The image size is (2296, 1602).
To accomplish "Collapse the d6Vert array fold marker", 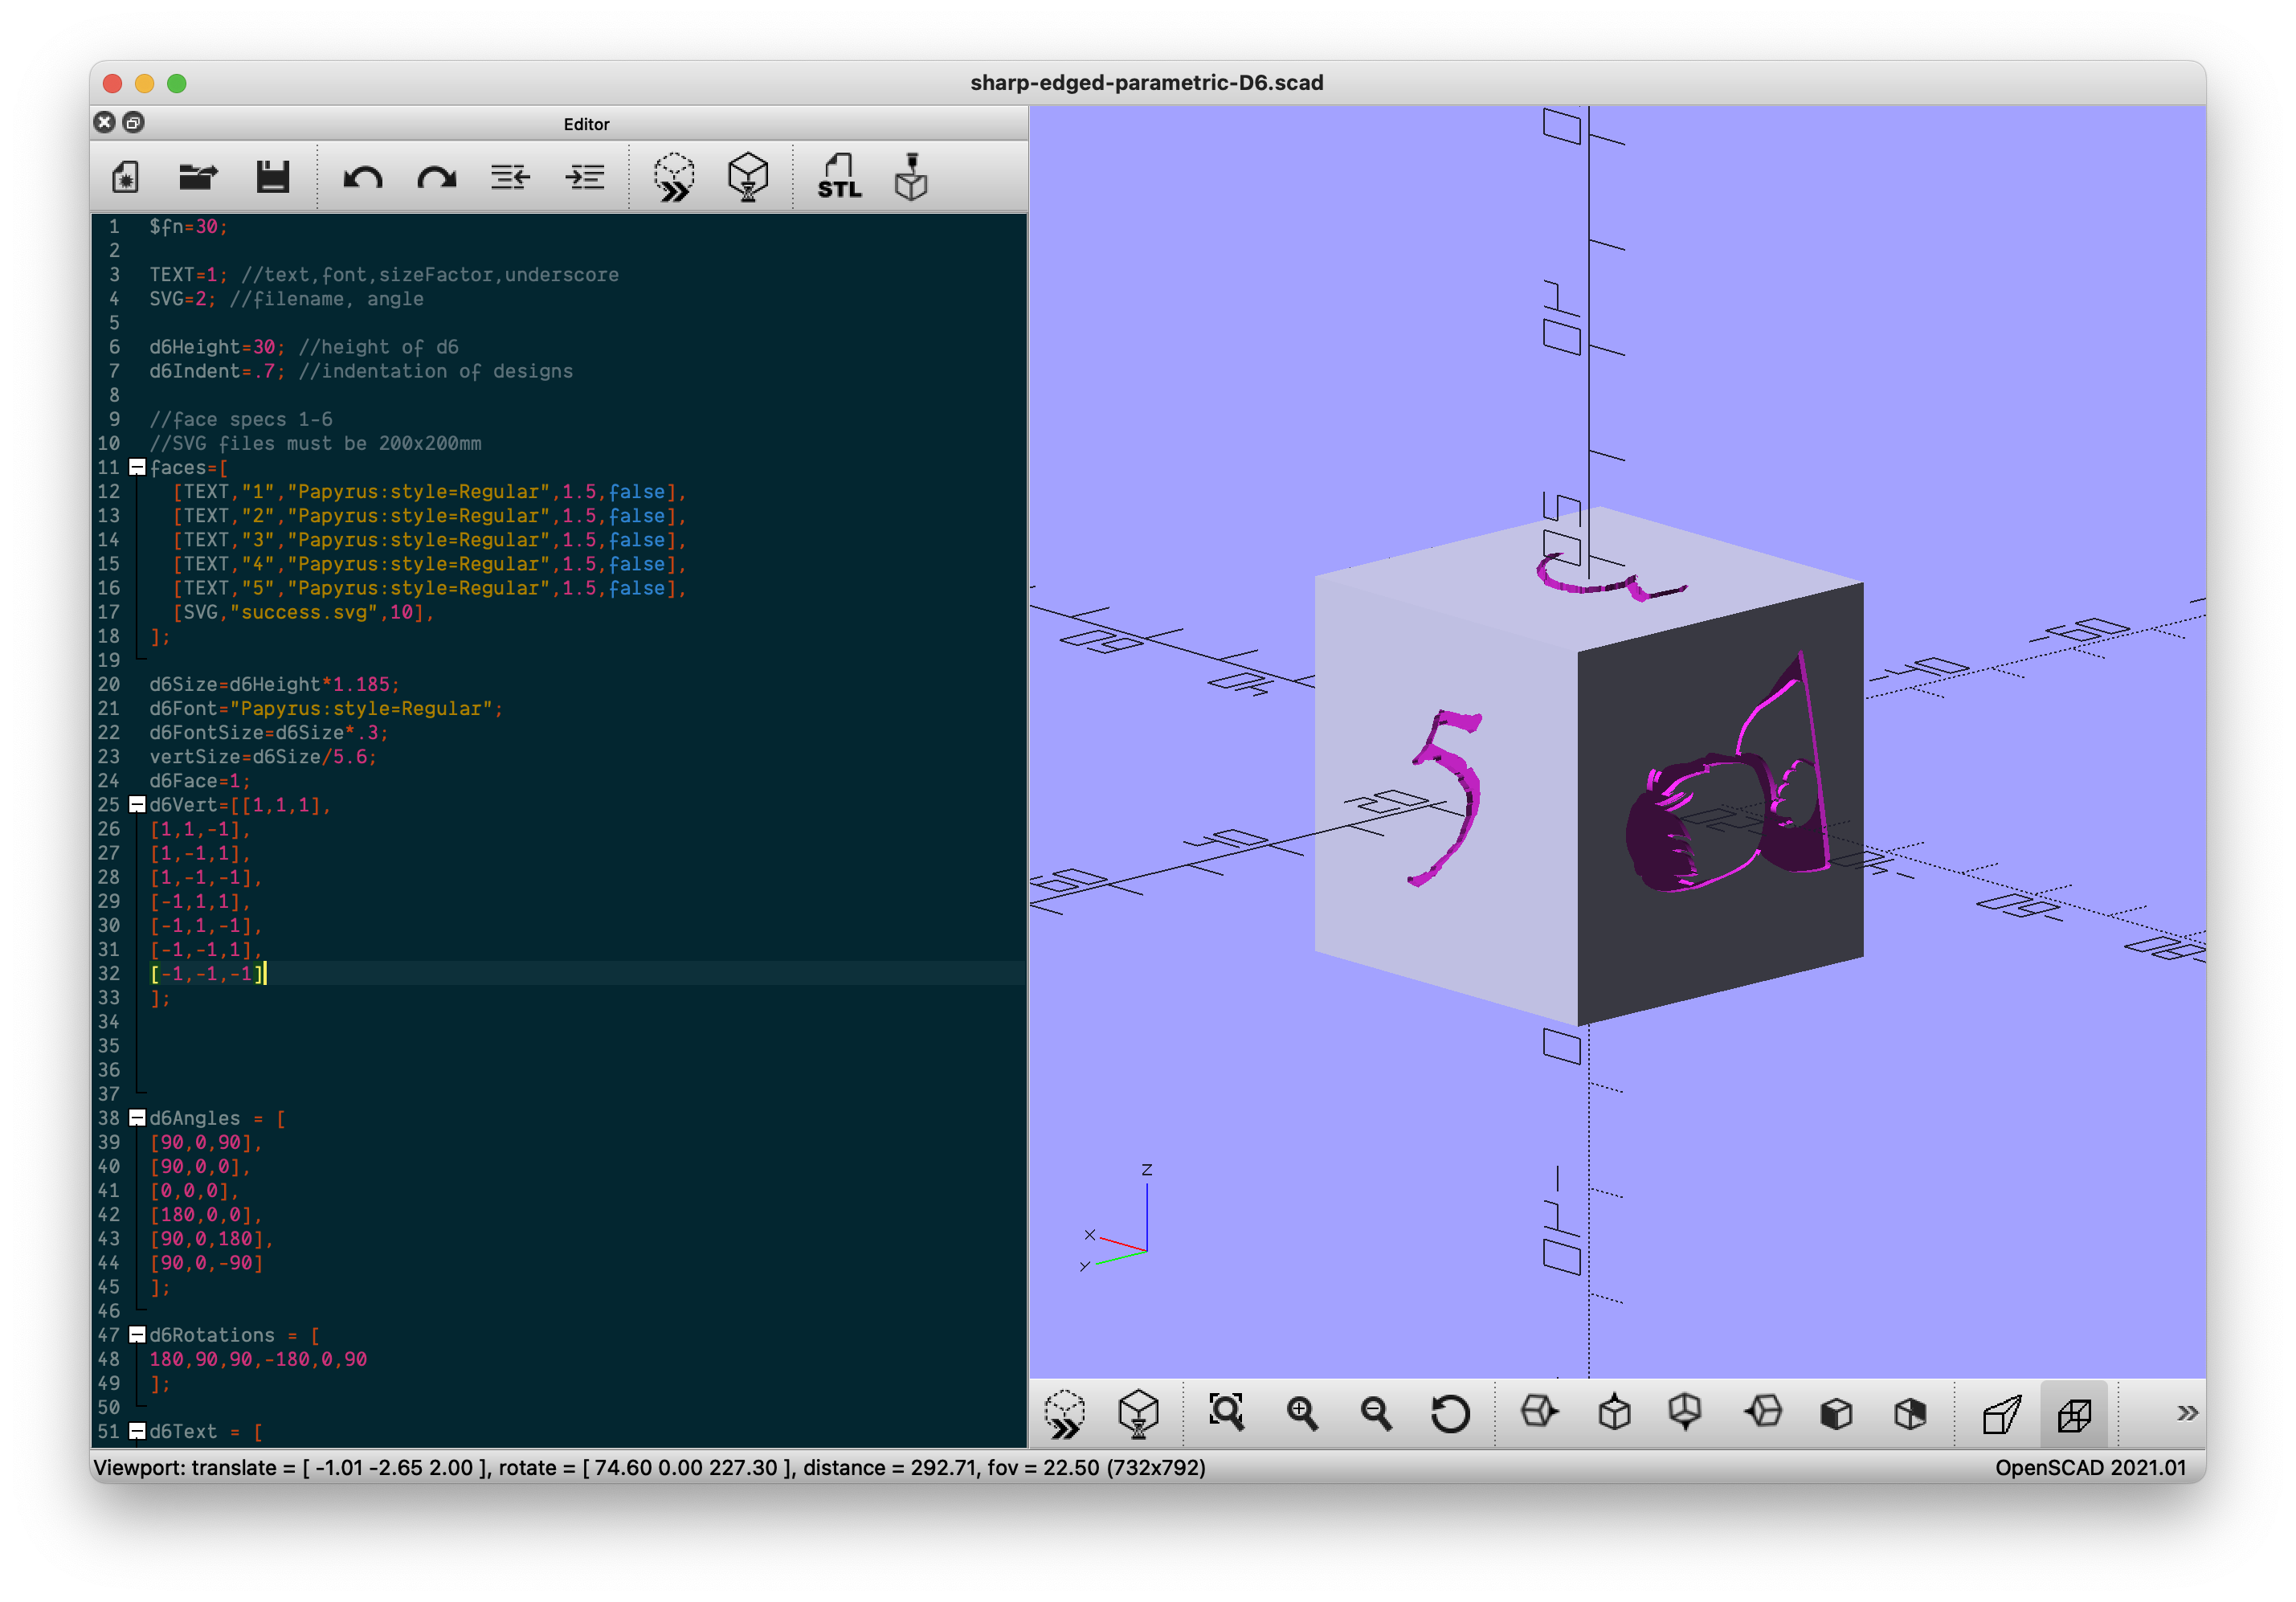I will (x=138, y=805).
